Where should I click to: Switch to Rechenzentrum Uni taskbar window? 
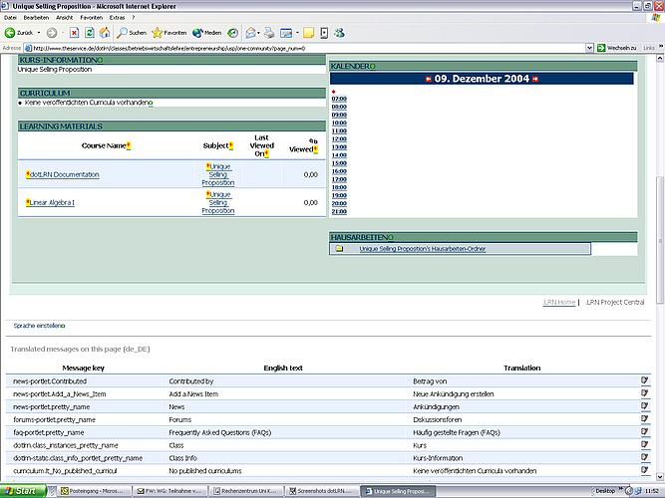pos(245,491)
